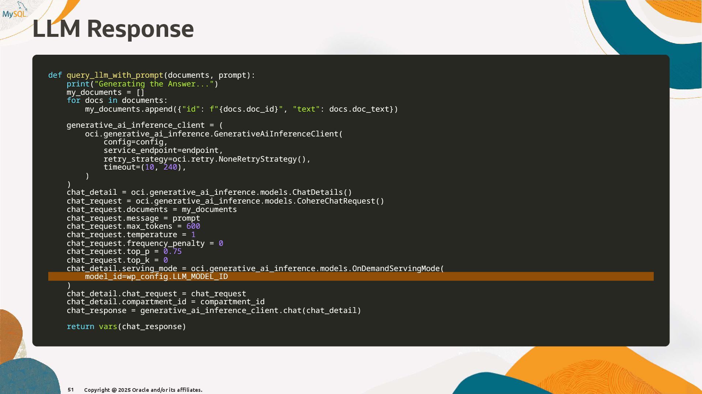Click the def query_llm_with_prompt function line
Image resolution: width=702 pixels, height=394 pixels.
(x=151, y=75)
